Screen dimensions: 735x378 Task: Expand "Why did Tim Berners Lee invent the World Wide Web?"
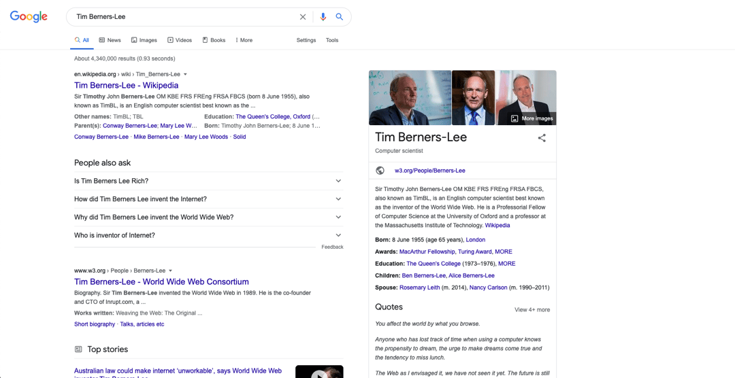(209, 218)
